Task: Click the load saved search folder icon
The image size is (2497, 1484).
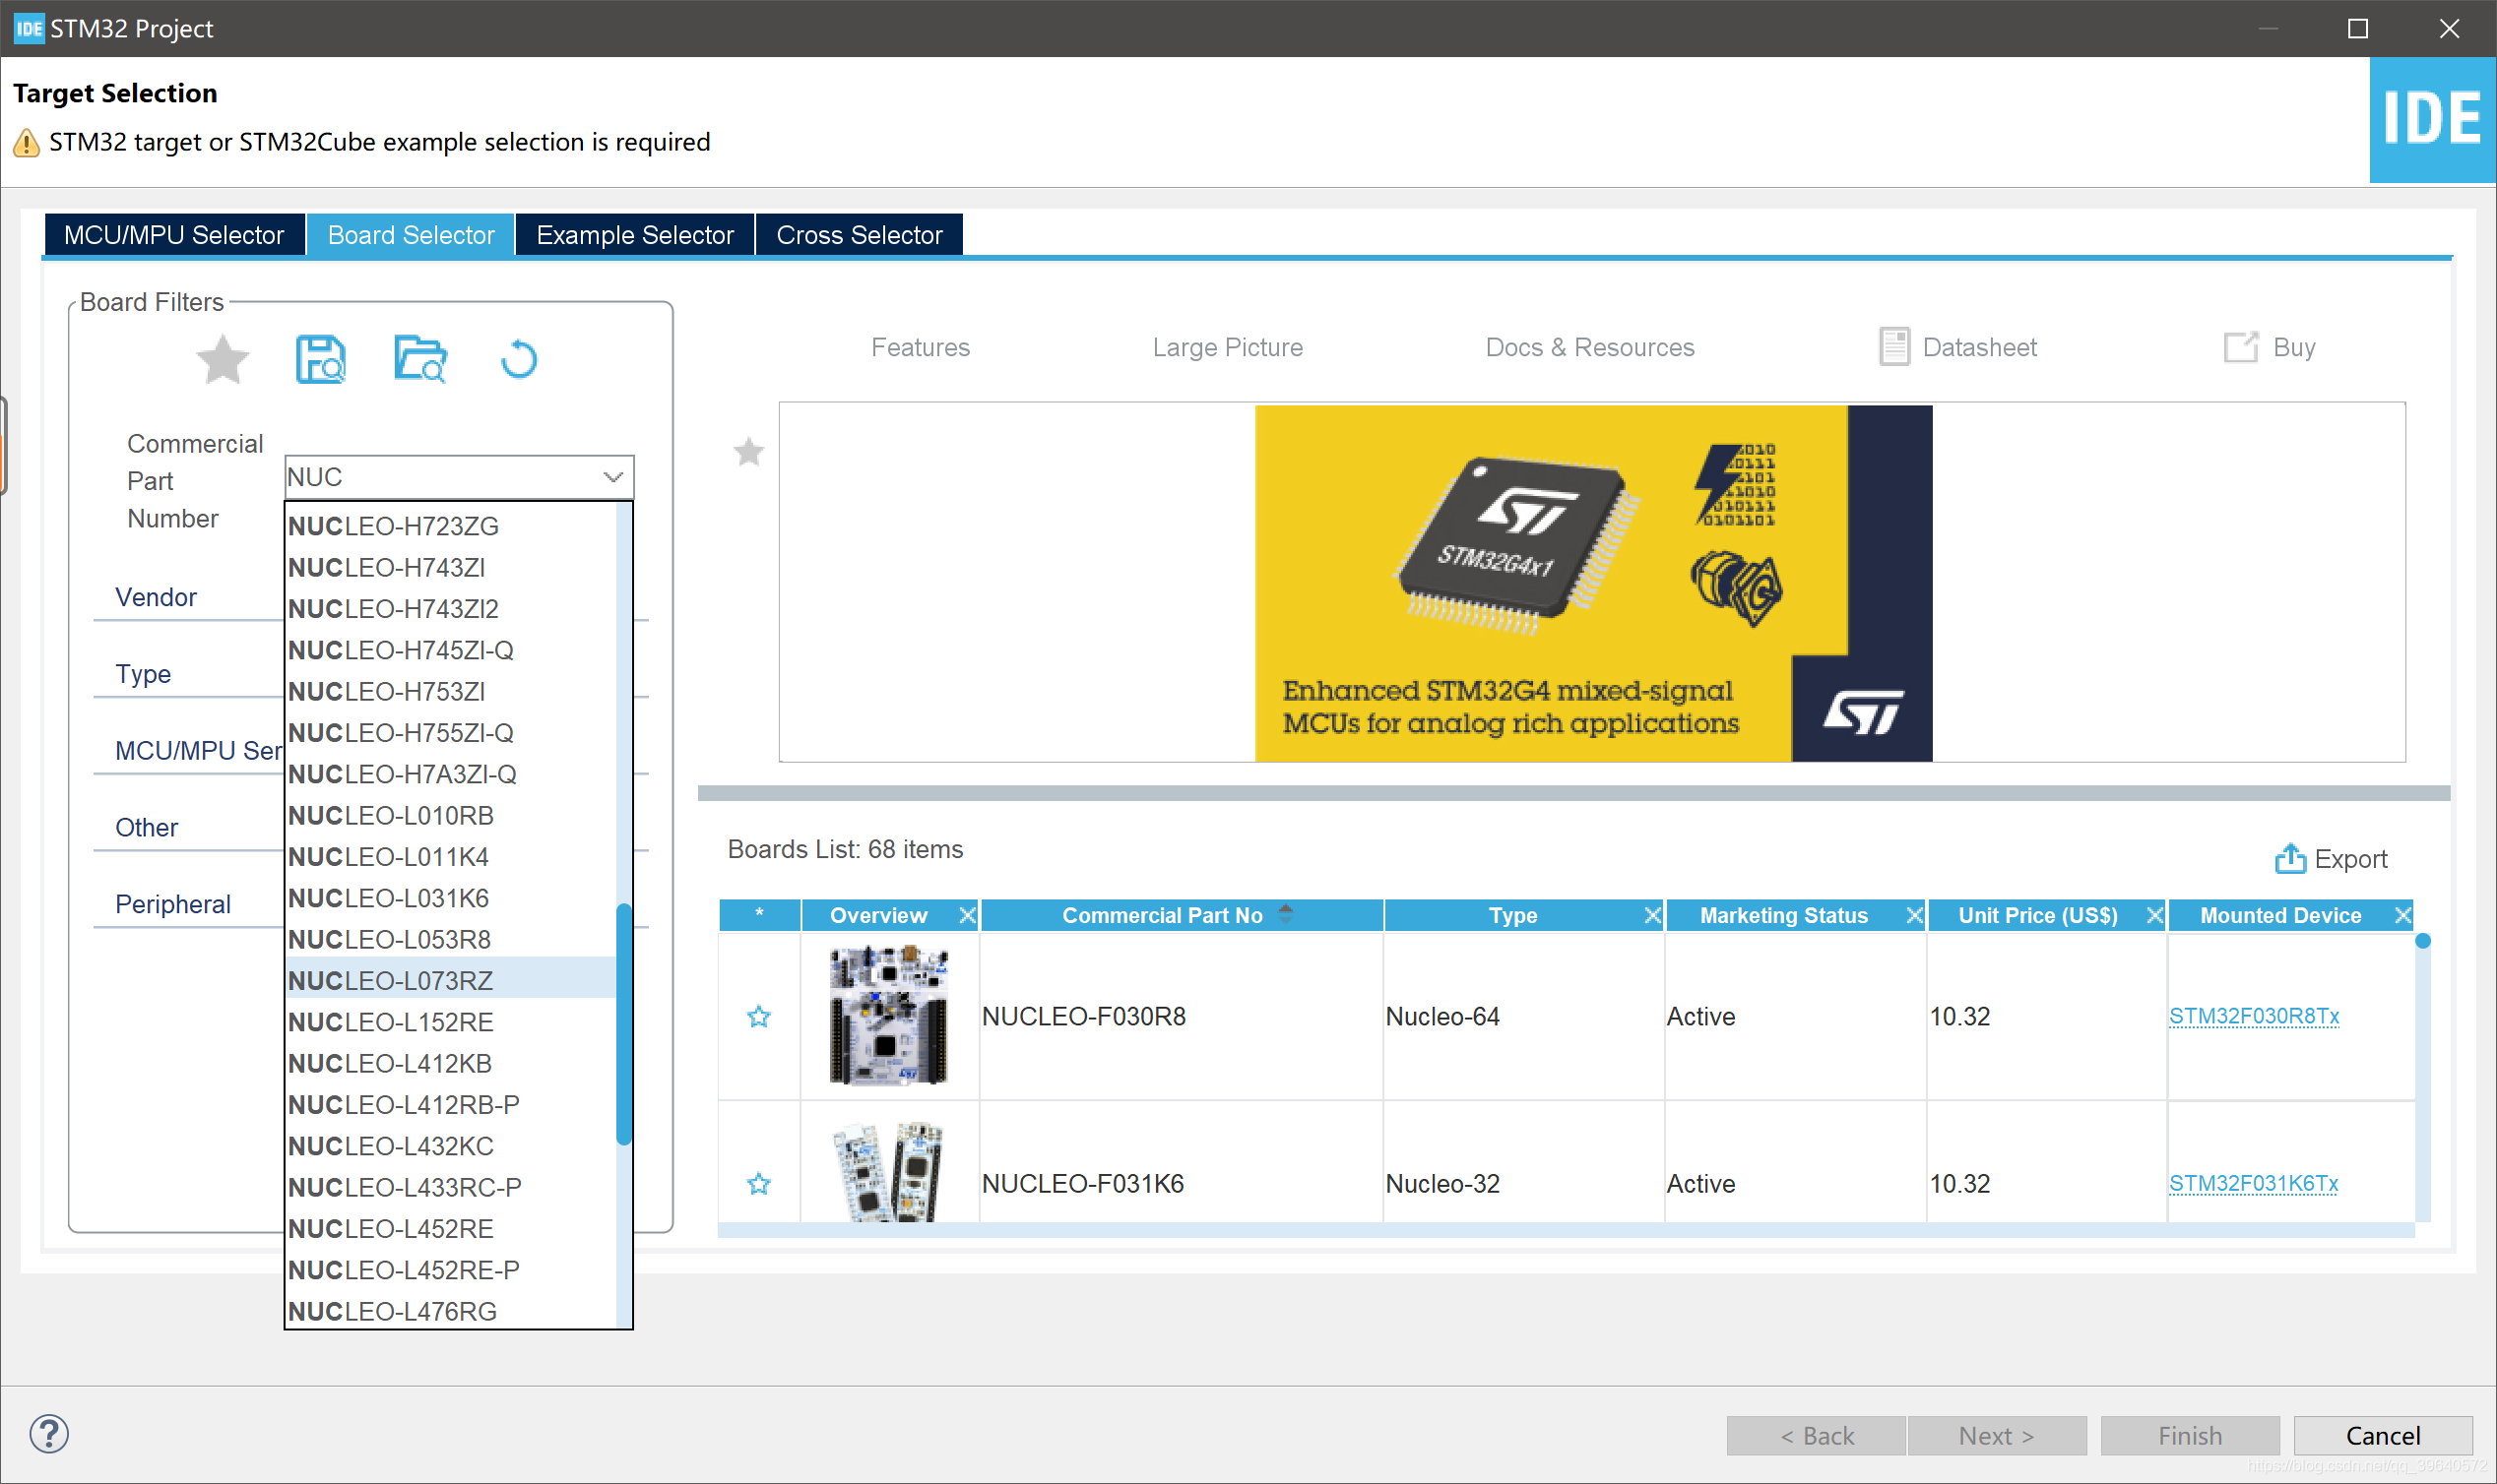Action: pyautogui.click(x=419, y=359)
